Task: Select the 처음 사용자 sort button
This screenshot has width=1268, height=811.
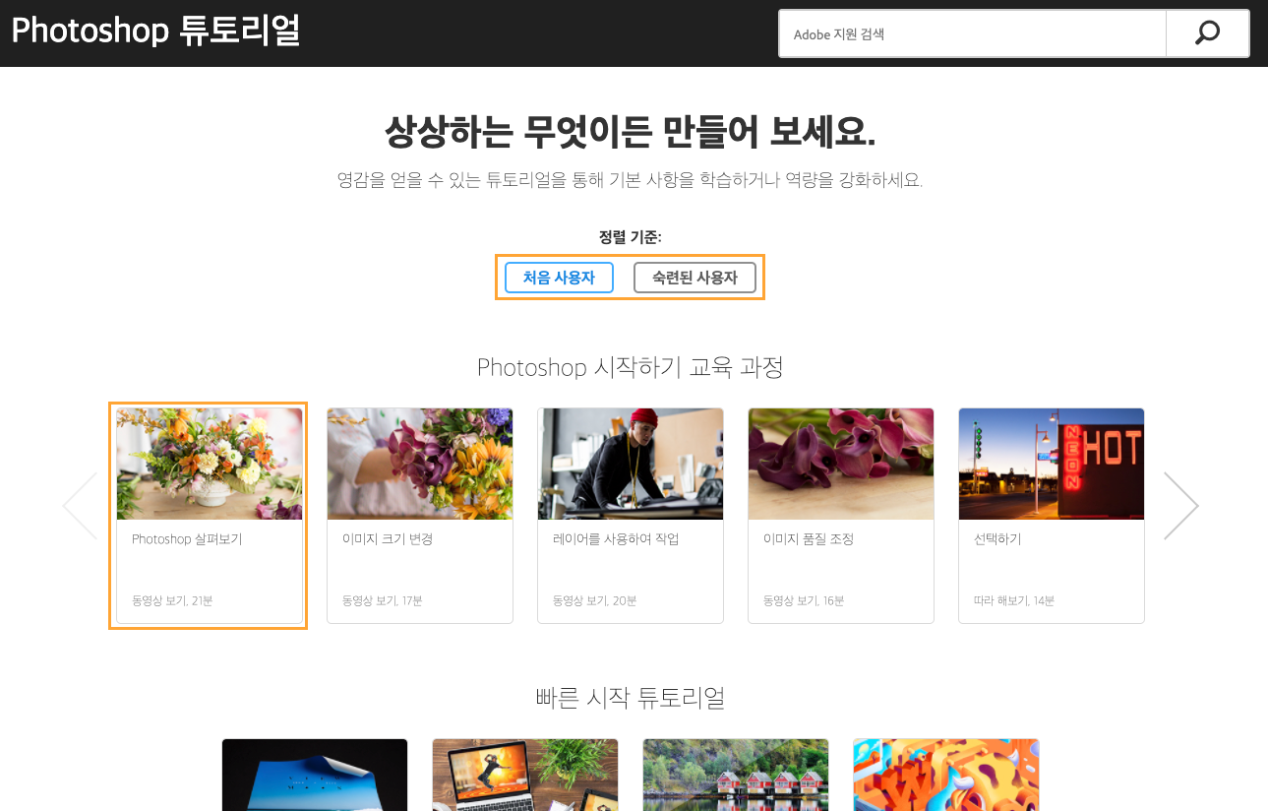Action: point(559,278)
